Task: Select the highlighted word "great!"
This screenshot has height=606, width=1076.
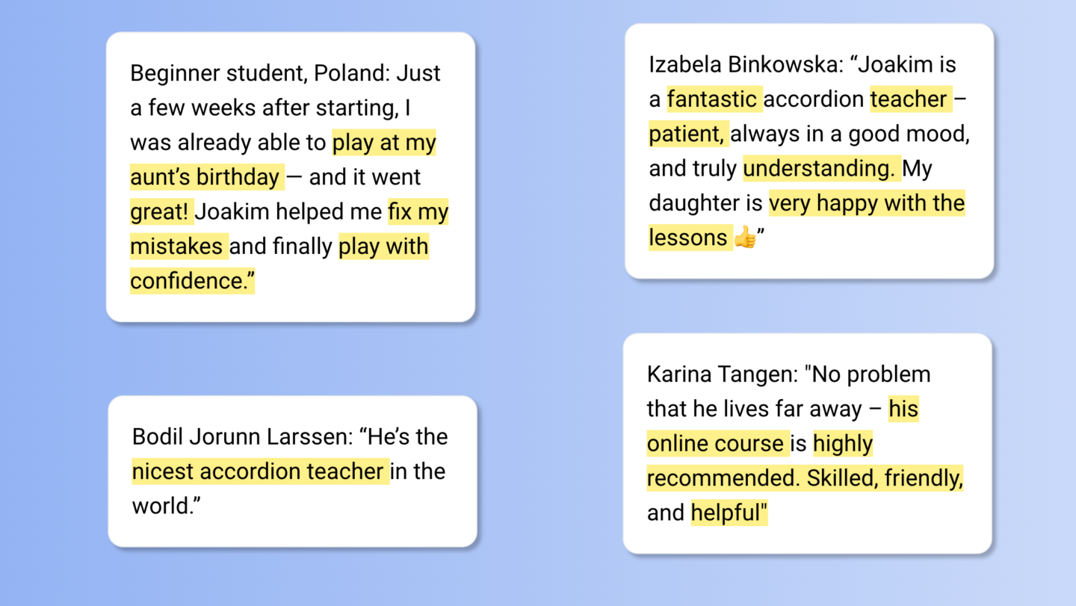Action: coord(161,212)
